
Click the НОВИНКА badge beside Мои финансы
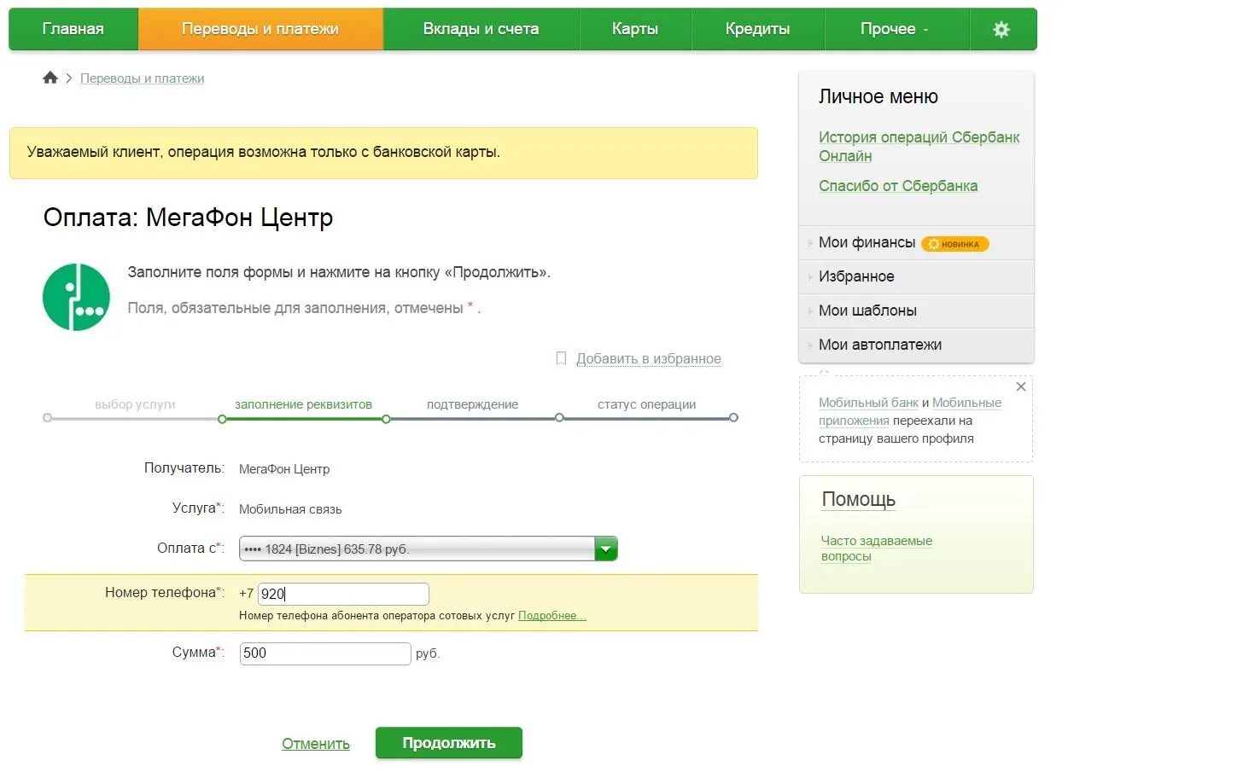coord(955,244)
